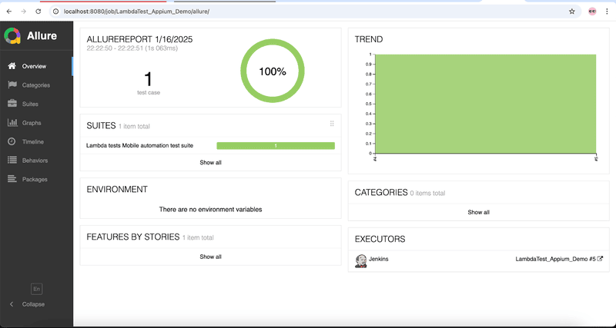The width and height of the screenshot is (616, 328).
Task: Click the Graphs bar chart icon
Action: (x=12, y=123)
